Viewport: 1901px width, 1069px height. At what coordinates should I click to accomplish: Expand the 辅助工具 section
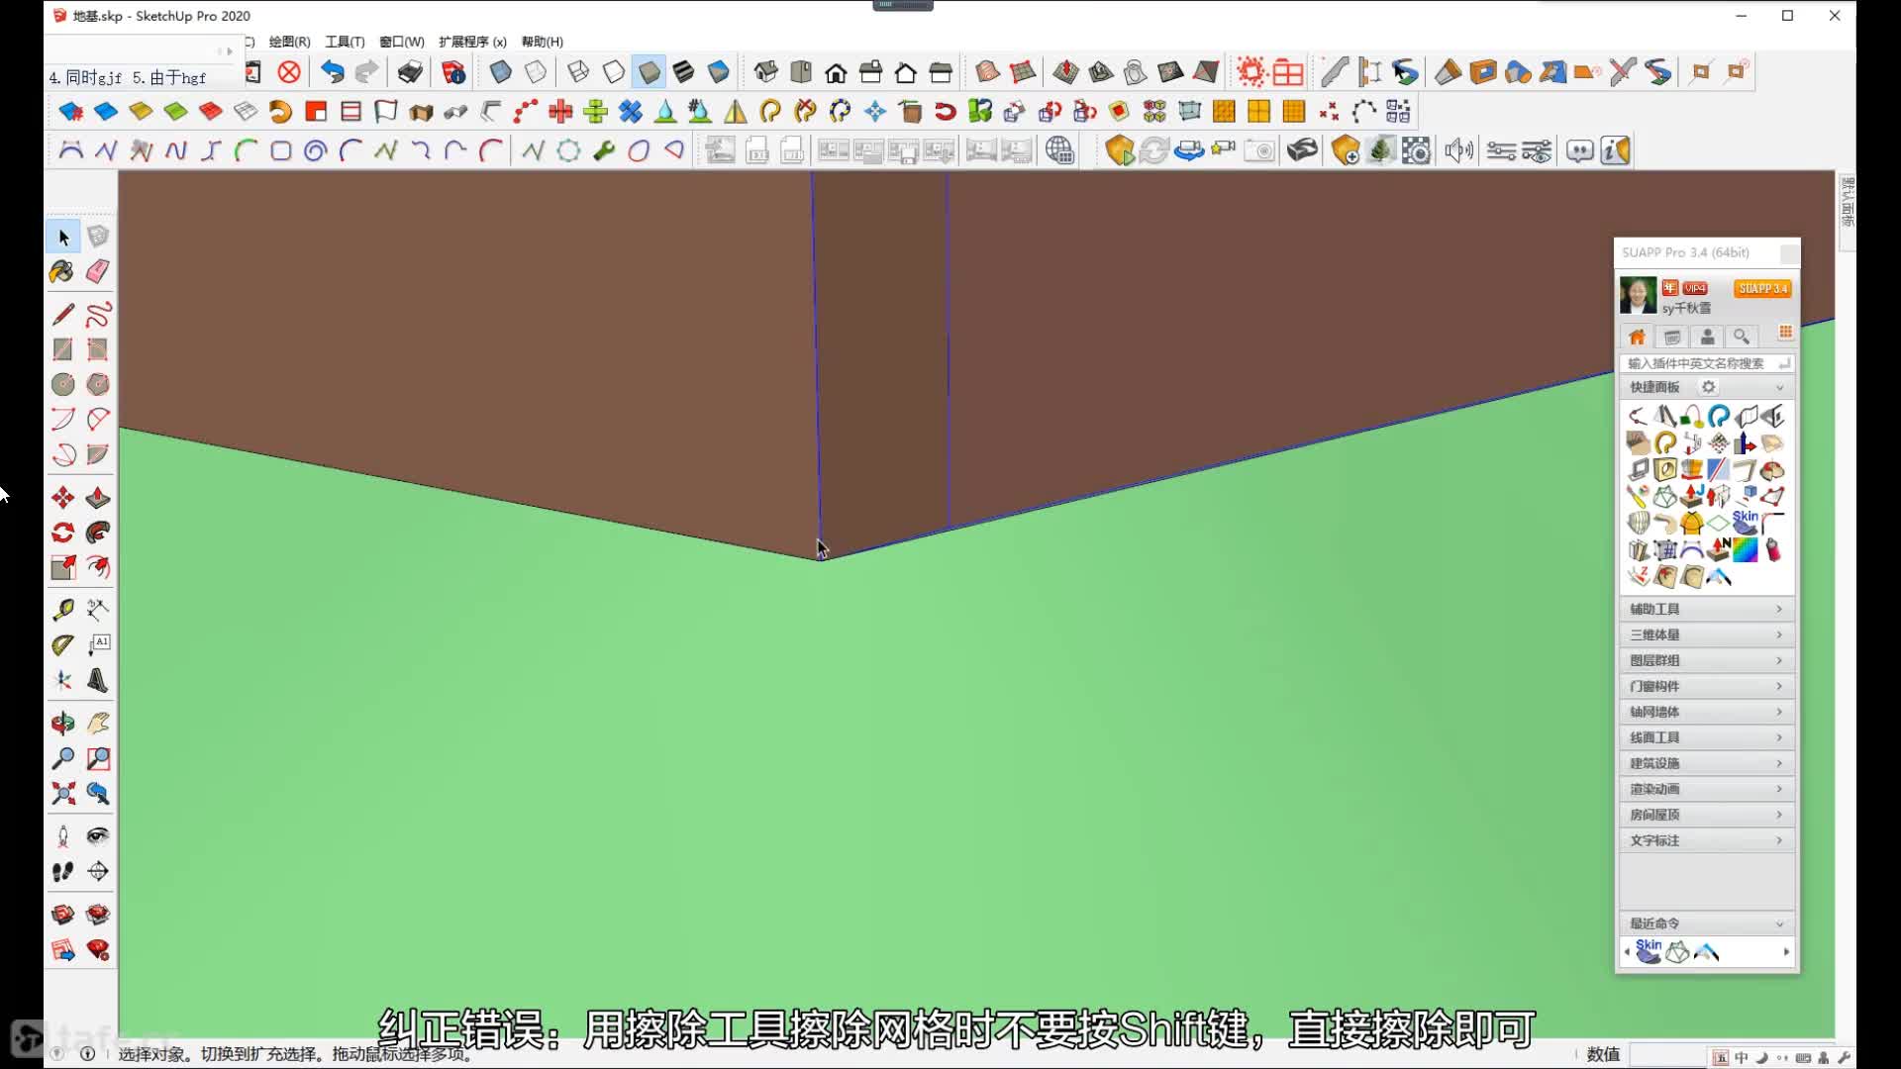click(x=1707, y=609)
